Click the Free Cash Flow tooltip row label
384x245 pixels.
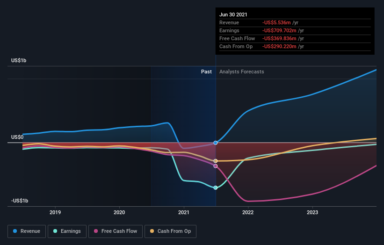click(x=237, y=38)
